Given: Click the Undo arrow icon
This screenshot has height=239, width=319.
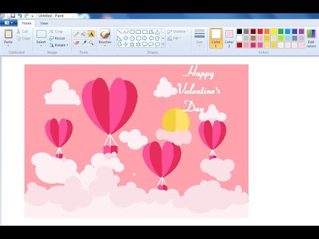Looking at the screenshot, I should 20,16.
